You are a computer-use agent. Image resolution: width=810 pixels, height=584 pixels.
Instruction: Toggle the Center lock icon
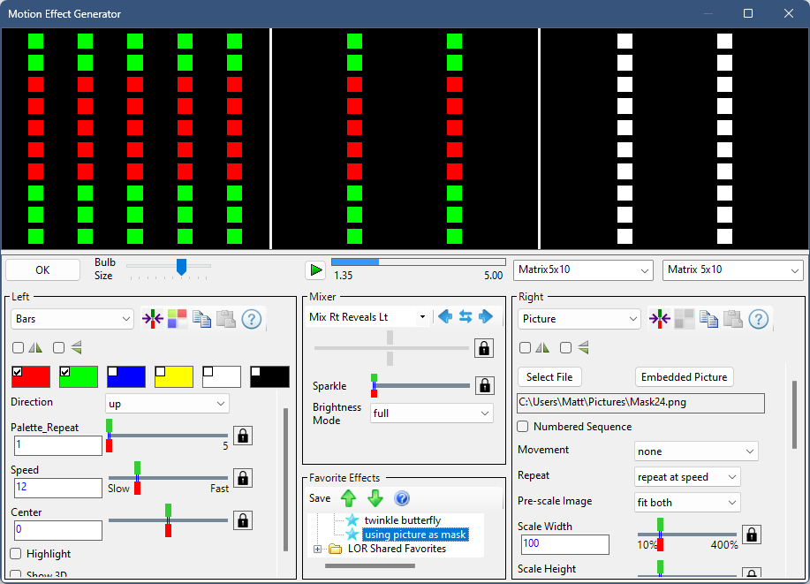[243, 520]
